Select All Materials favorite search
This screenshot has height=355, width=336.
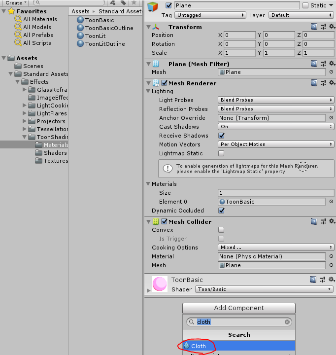[36, 19]
